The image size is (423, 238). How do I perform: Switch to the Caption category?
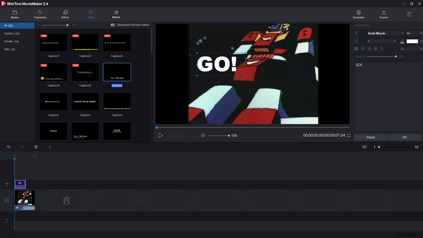point(11,33)
